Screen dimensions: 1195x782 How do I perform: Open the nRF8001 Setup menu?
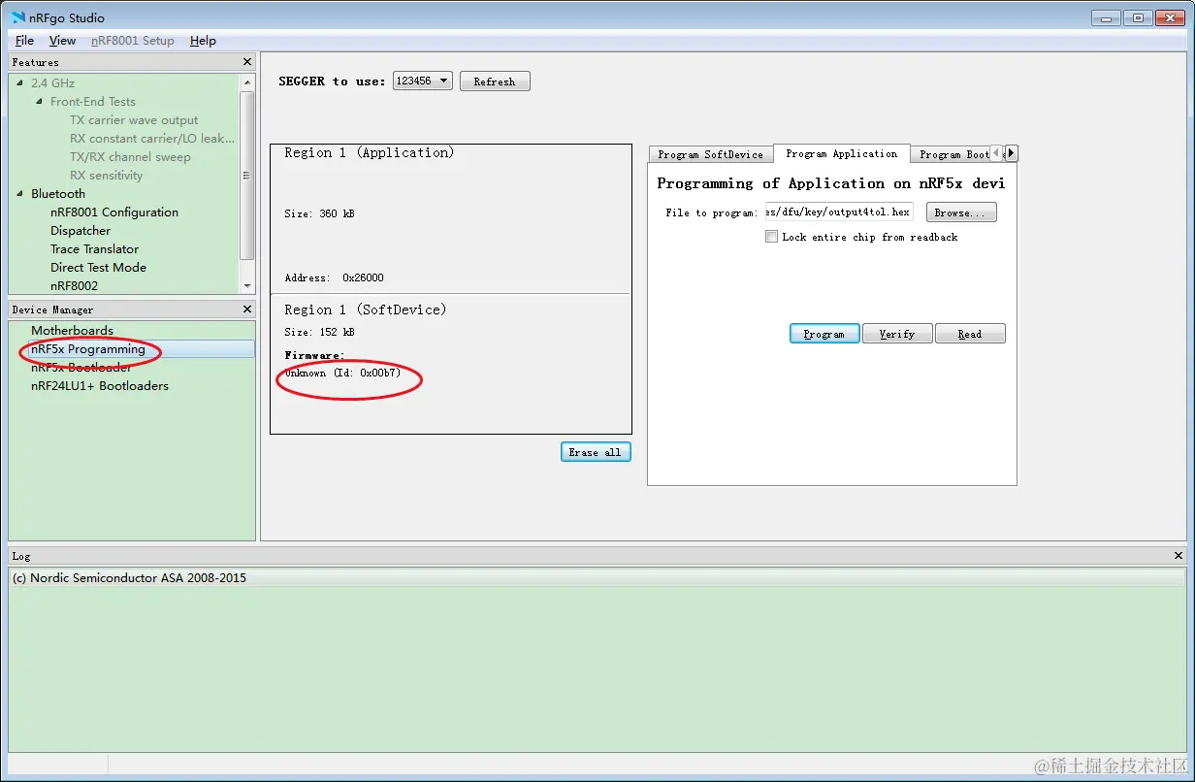click(133, 41)
